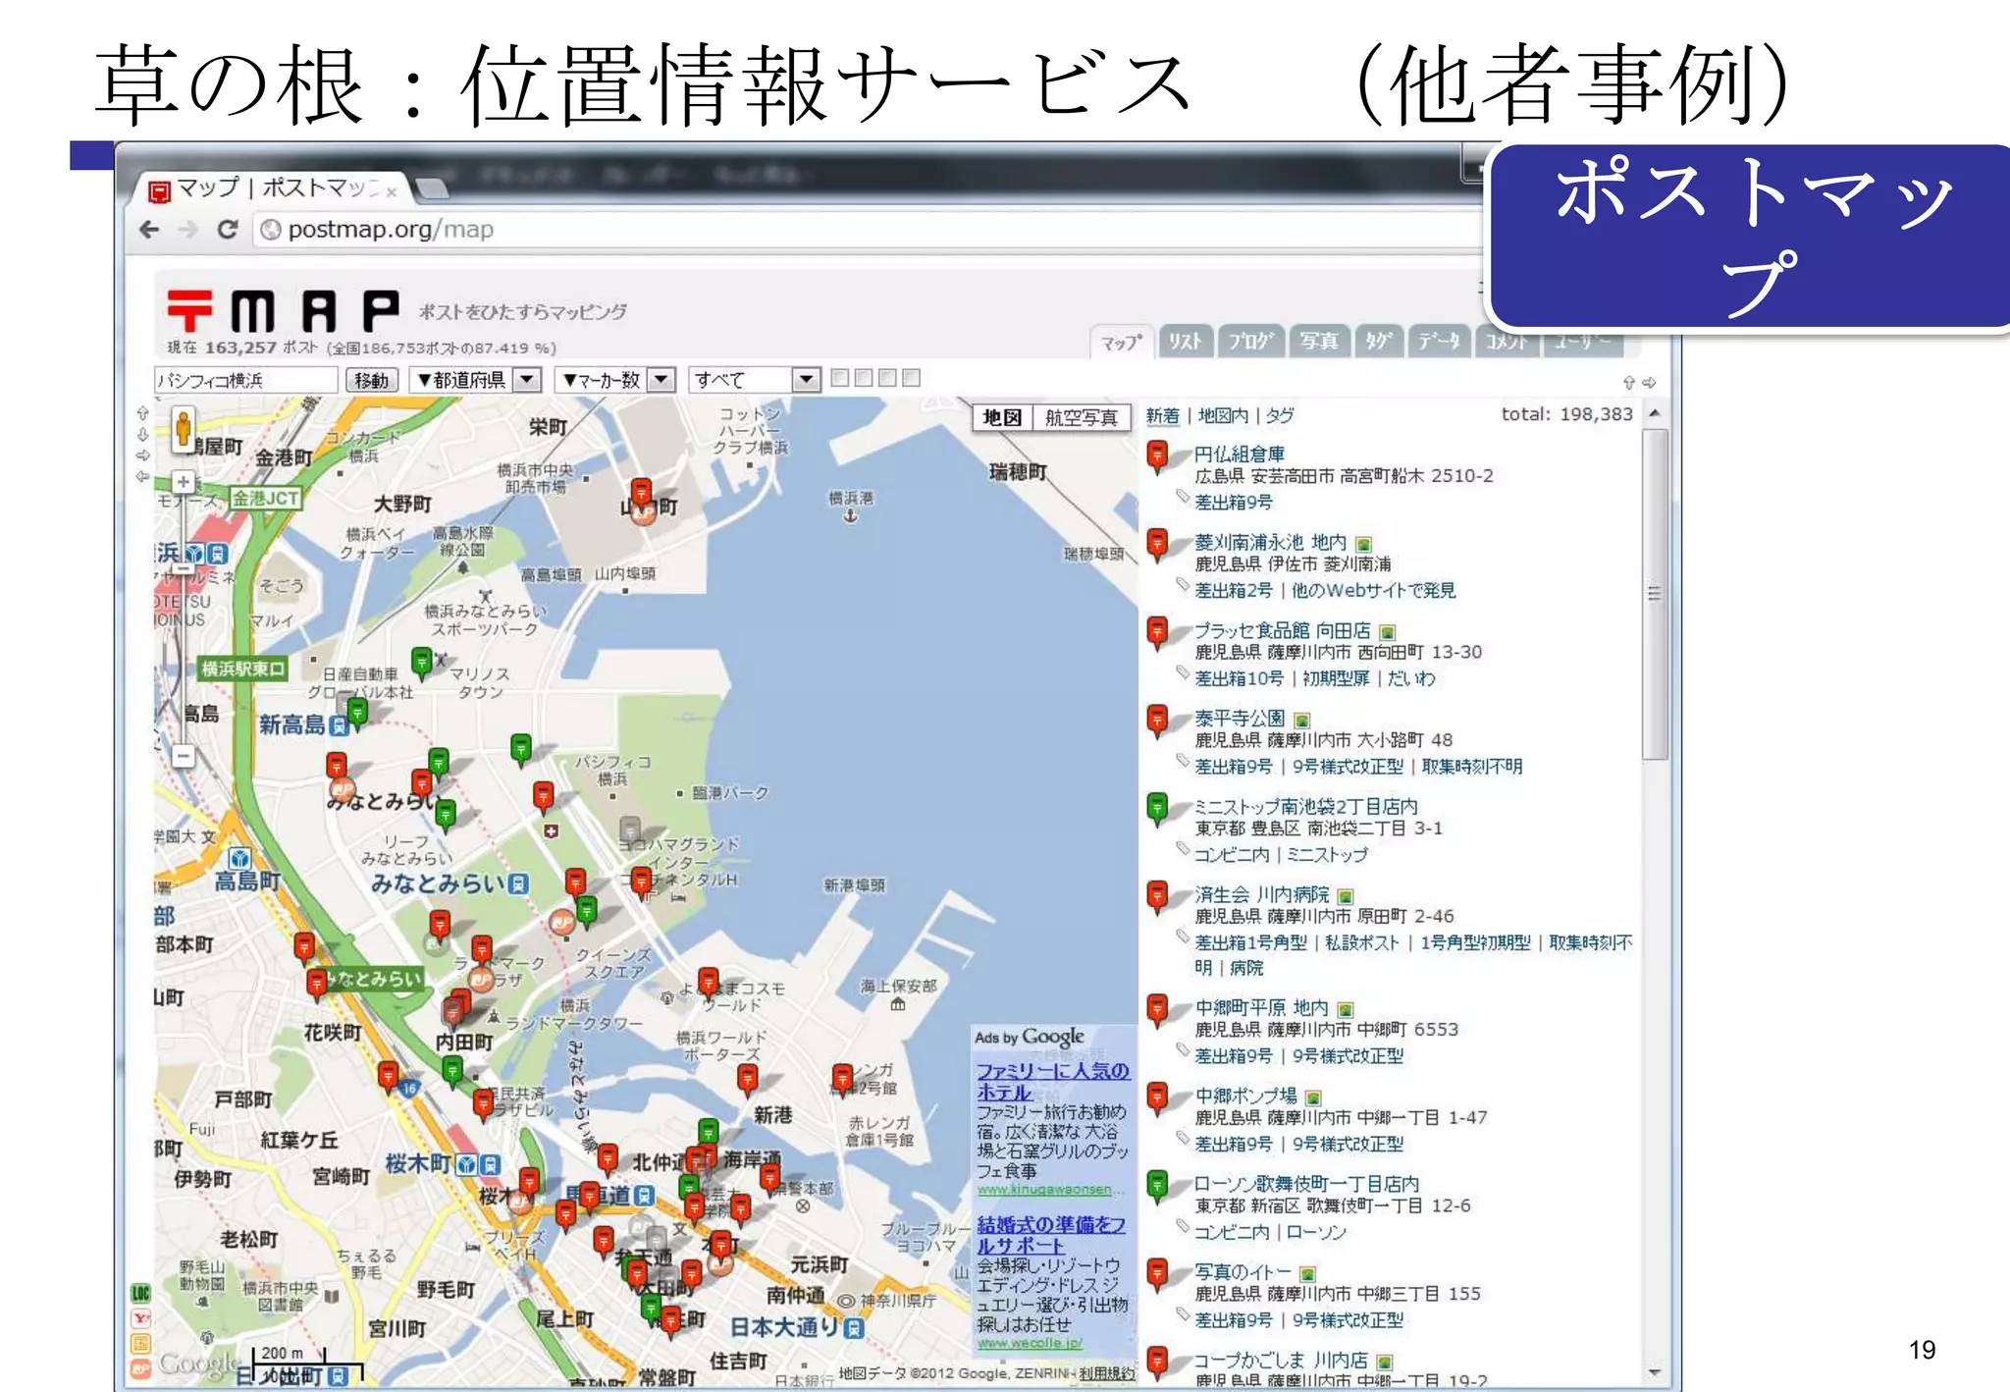
Task: Click the LOC icon at map's lower left
Action: click(x=141, y=1293)
